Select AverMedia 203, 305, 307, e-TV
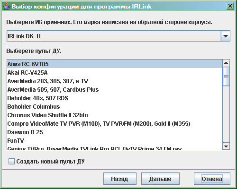The height and width of the screenshot is (189, 237). point(115,81)
